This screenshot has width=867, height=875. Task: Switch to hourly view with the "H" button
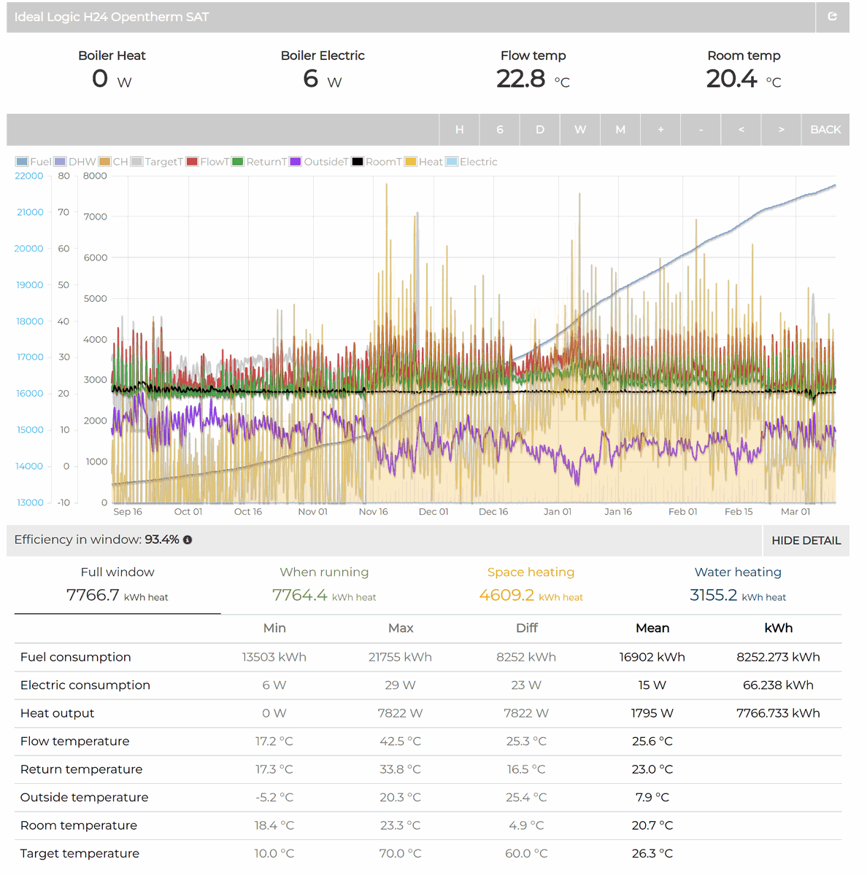459,129
